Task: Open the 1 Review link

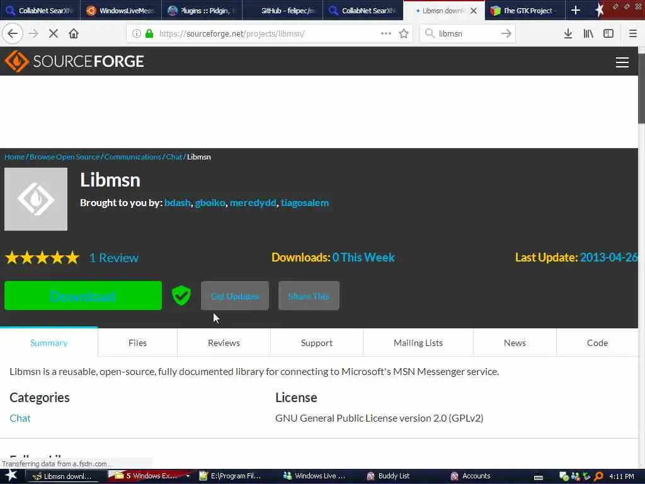Action: click(x=114, y=258)
